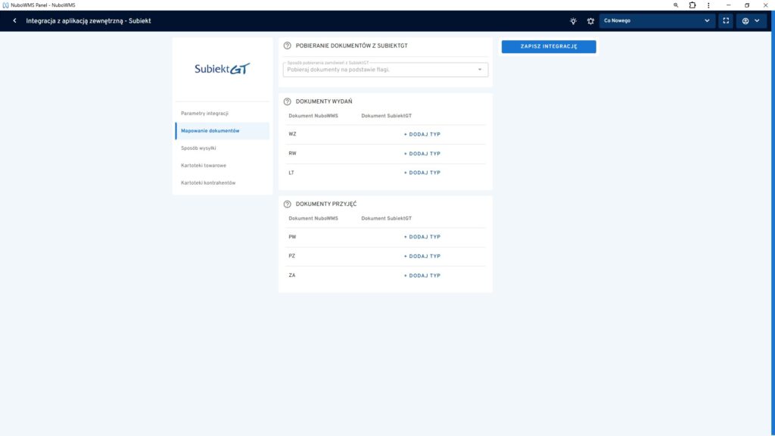Screen dimensions: 775x436
Task: Click the SubiektGT logo image
Action: coord(222,69)
